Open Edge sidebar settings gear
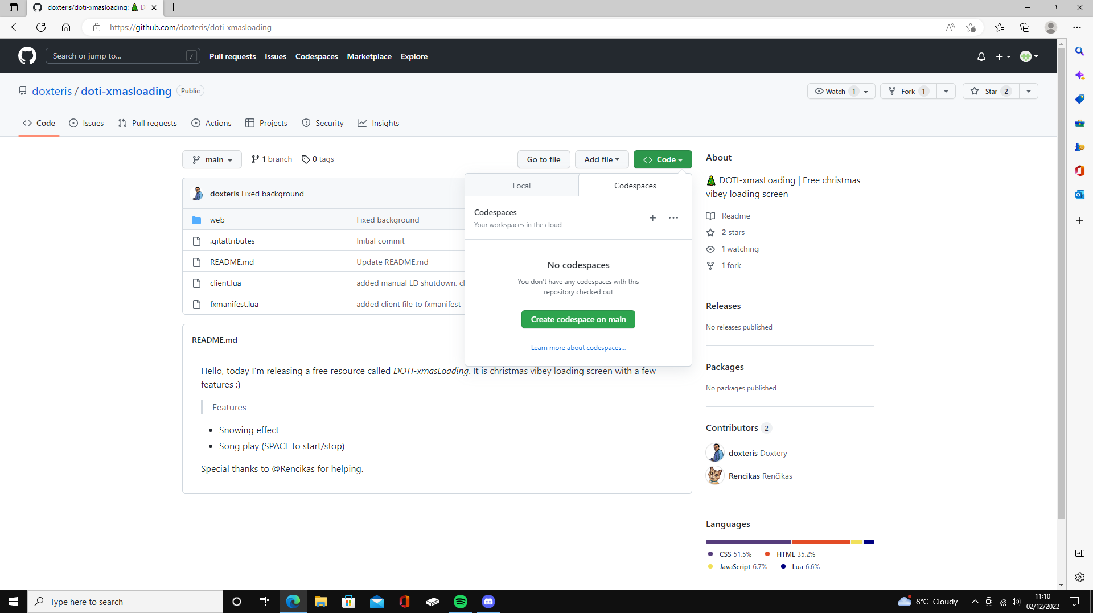This screenshot has height=613, width=1093. (x=1079, y=577)
